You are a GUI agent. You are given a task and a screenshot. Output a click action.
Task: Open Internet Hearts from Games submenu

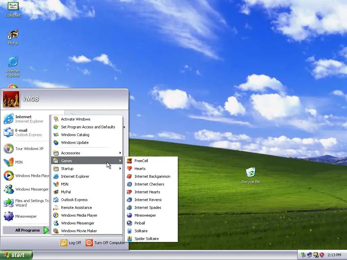tap(151, 192)
